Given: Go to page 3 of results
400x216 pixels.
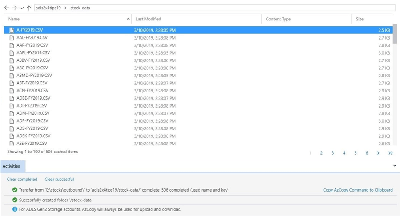Looking at the screenshot, I should [332, 153].
